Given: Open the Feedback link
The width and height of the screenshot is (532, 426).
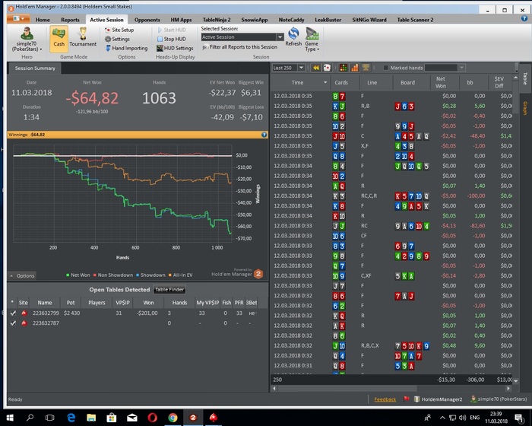Looking at the screenshot, I should [385, 399].
